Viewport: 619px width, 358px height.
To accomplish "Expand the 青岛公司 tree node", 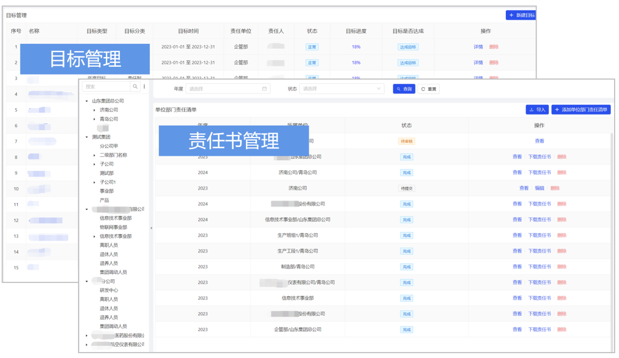I will [95, 119].
